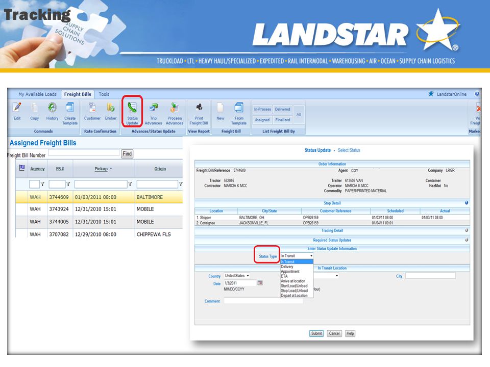Screen dimensions: 490x367
Task: Click the Origin column filter funnel
Action: tap(180, 184)
